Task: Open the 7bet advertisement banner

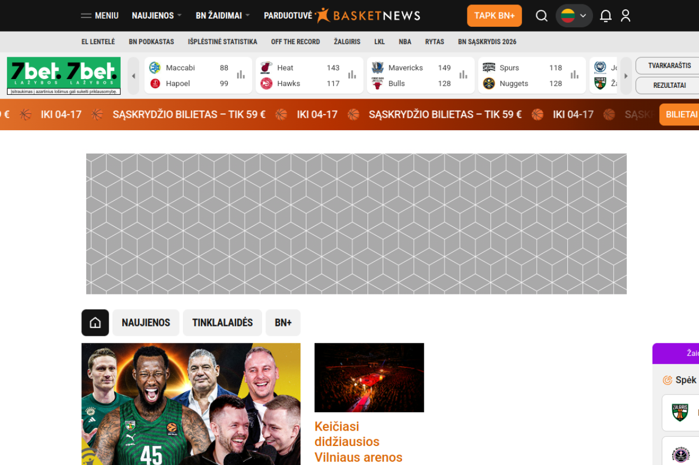Action: click(x=64, y=76)
